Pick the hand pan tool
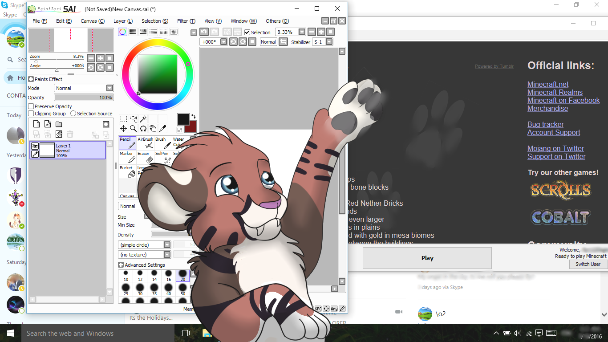Viewport: 608px width, 342px height. coord(153,129)
